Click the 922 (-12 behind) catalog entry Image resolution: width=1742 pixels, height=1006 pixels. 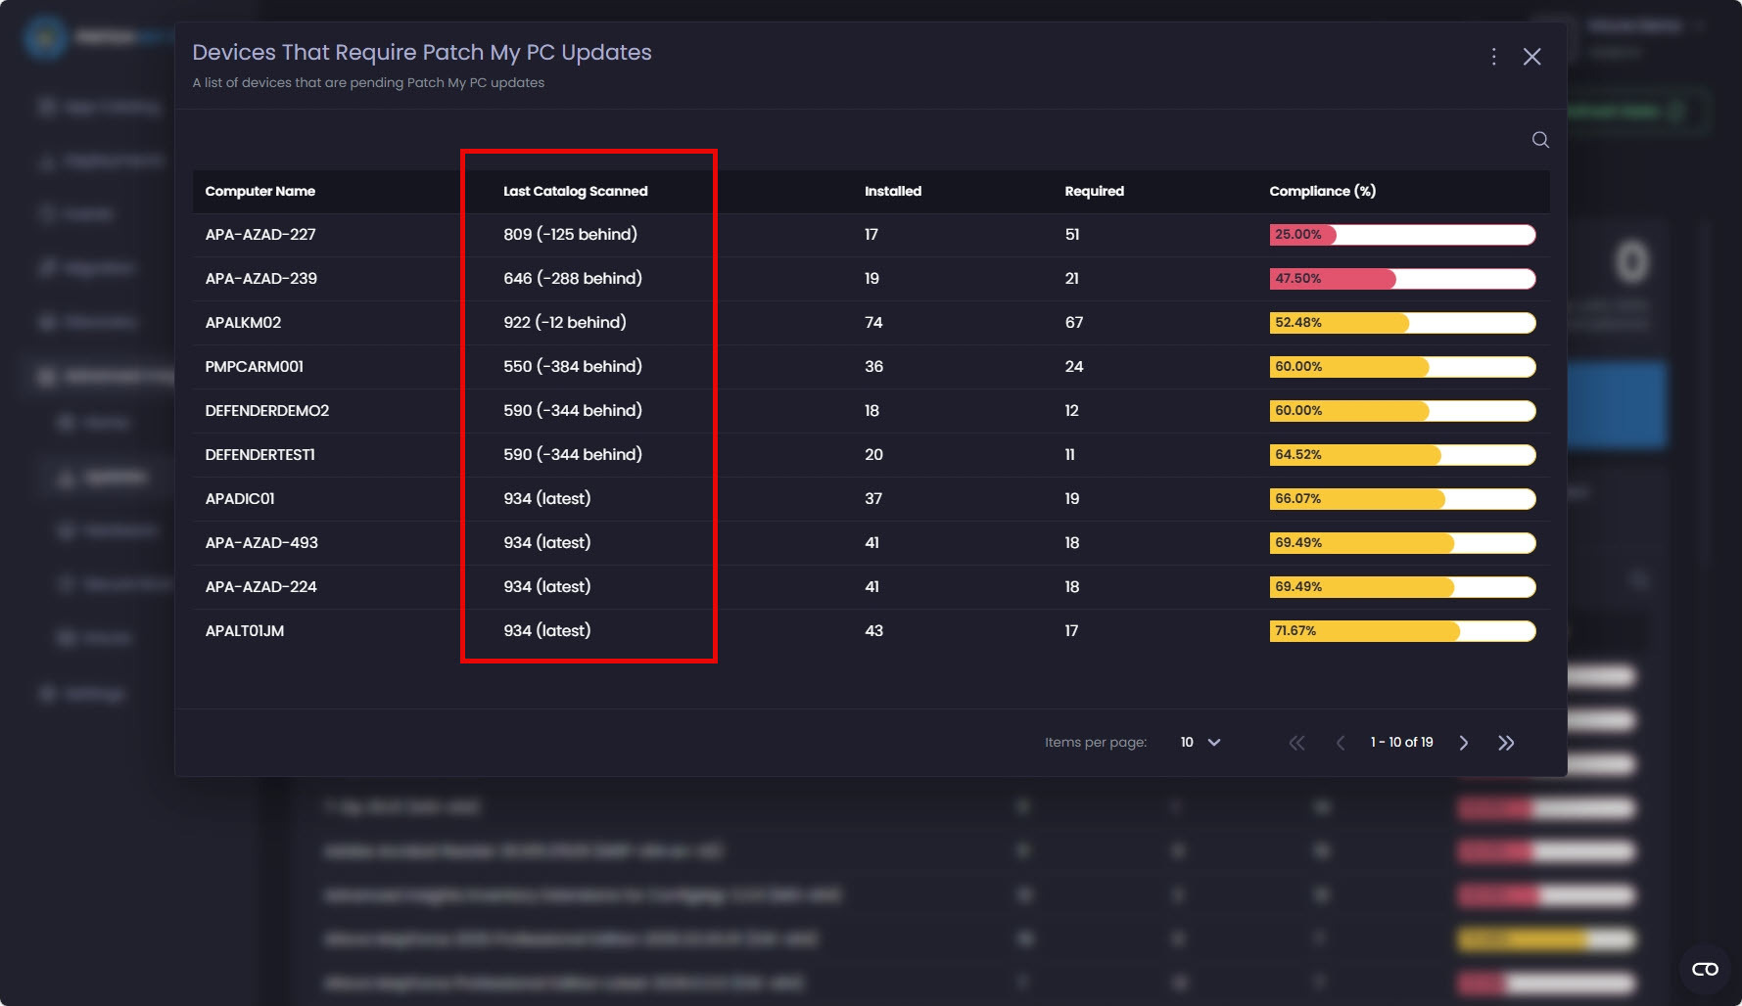tap(565, 323)
